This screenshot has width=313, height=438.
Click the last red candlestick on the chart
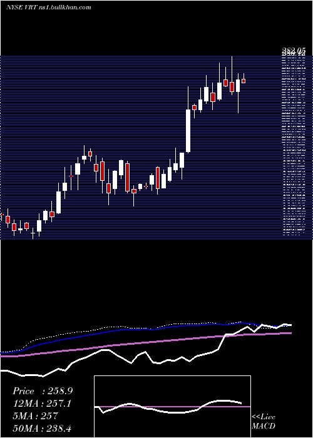click(x=244, y=81)
